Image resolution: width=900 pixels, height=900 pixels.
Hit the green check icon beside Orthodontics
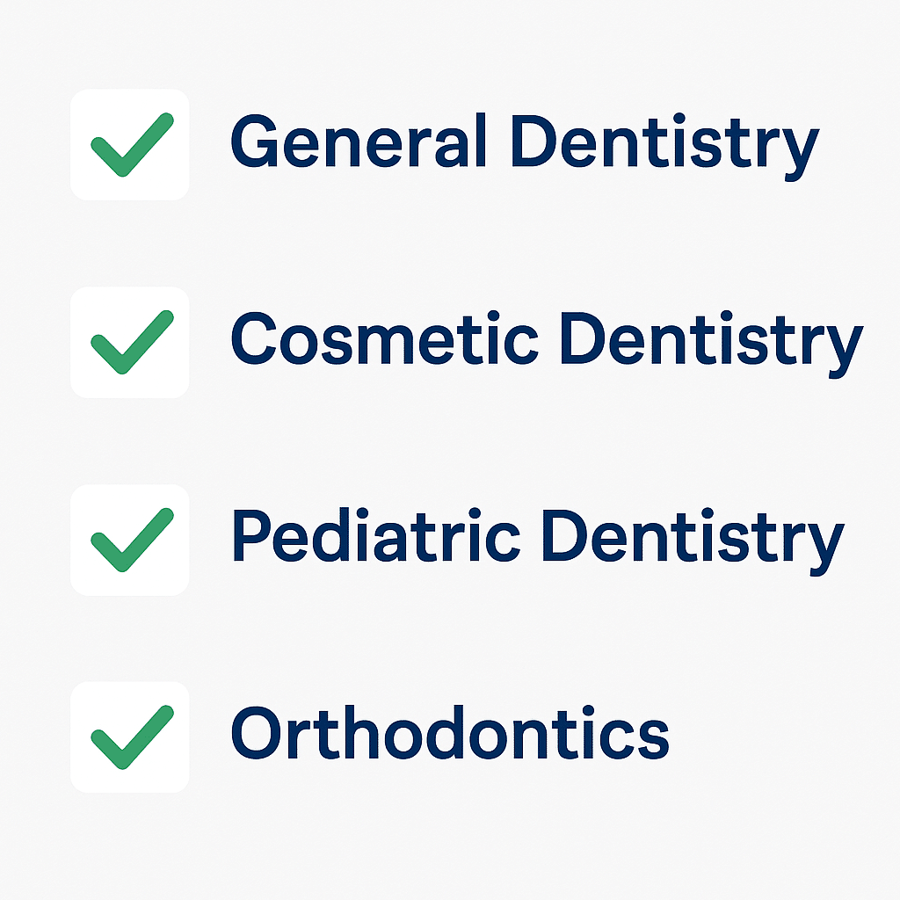[132, 737]
